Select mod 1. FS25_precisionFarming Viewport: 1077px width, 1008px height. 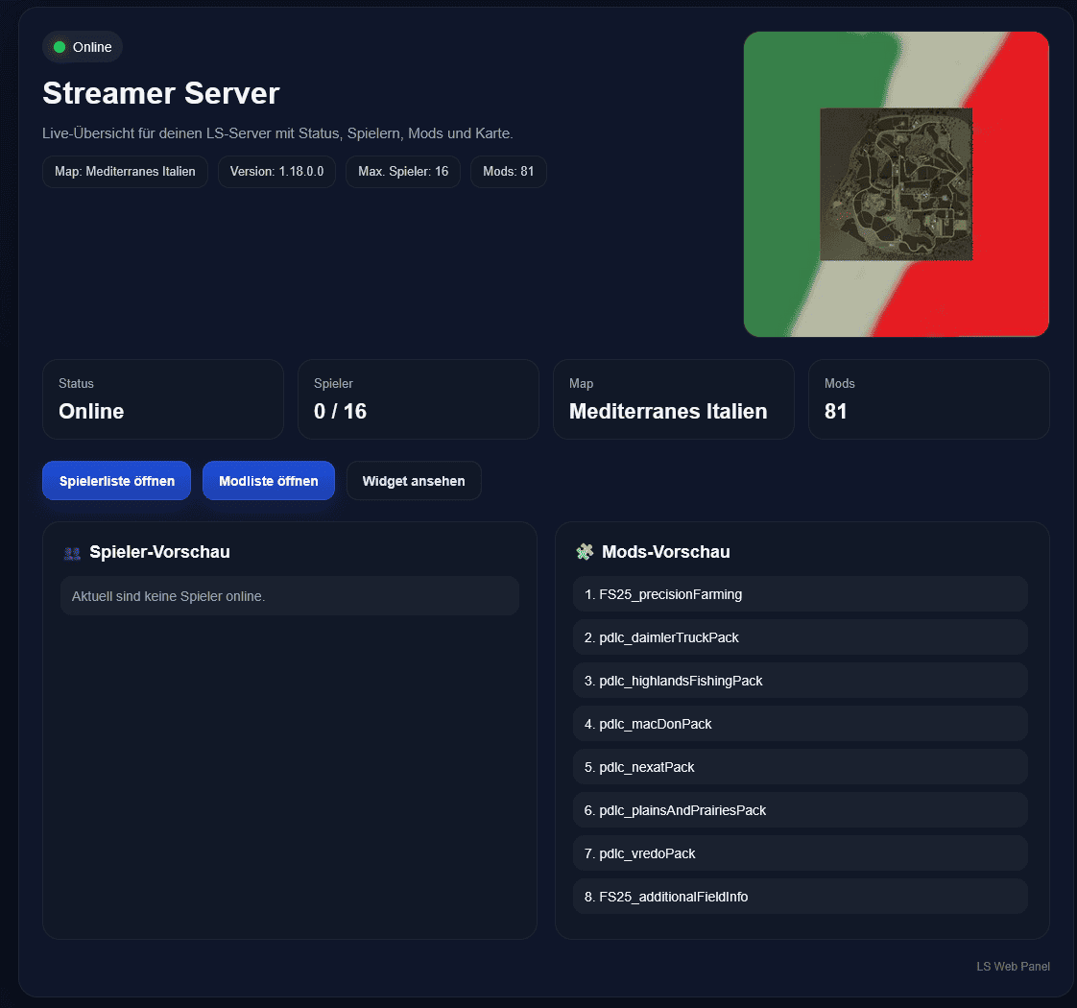(801, 594)
